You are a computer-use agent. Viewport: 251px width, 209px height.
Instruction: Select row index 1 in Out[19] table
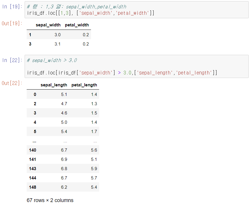pos(30,34)
